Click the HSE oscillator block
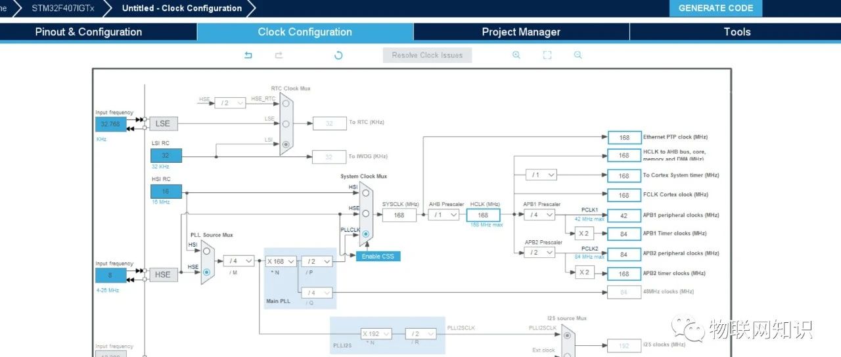The image size is (841, 357). tap(163, 274)
